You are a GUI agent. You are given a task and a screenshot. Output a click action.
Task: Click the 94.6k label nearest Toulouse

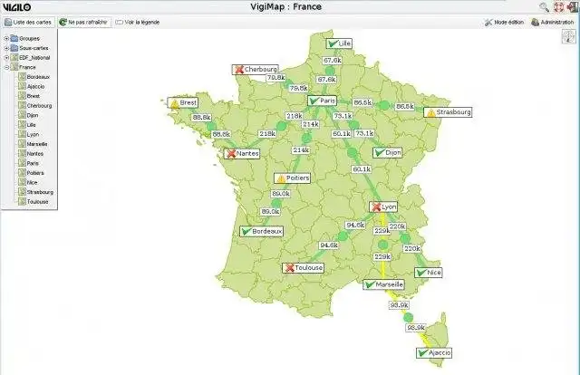328,245
